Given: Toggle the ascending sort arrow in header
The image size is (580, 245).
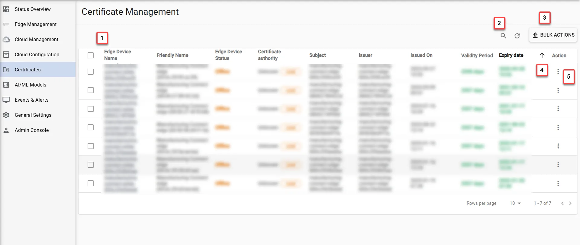Looking at the screenshot, I should tap(542, 55).
